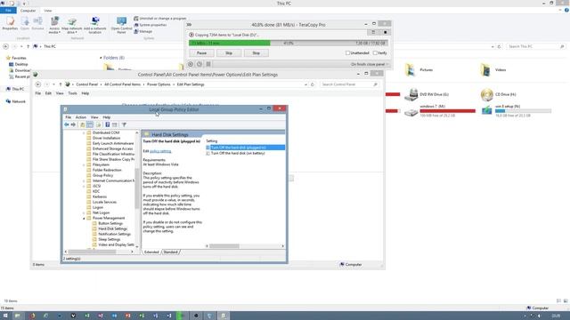Expand the Net Logon tree node
This screenshot has height=320, width=570.
coord(84,213)
